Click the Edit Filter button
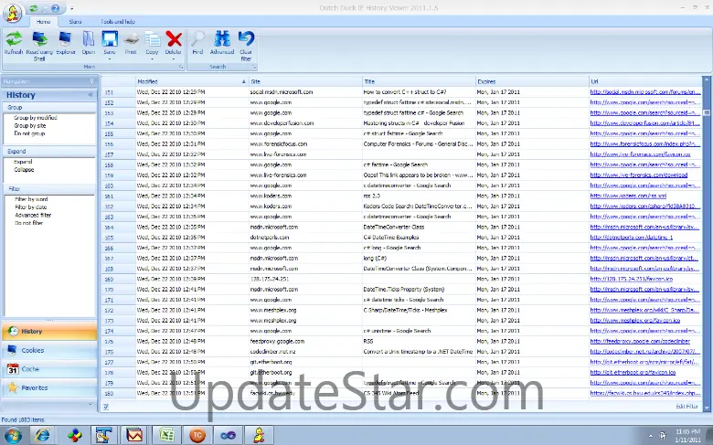The image size is (713, 445). [686, 407]
